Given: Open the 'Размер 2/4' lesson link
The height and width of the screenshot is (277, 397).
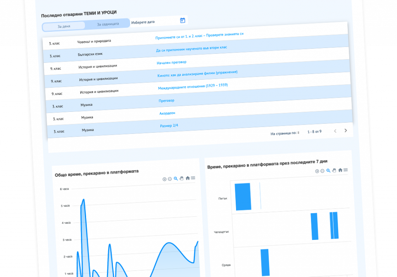Looking at the screenshot, I should pos(169,126).
